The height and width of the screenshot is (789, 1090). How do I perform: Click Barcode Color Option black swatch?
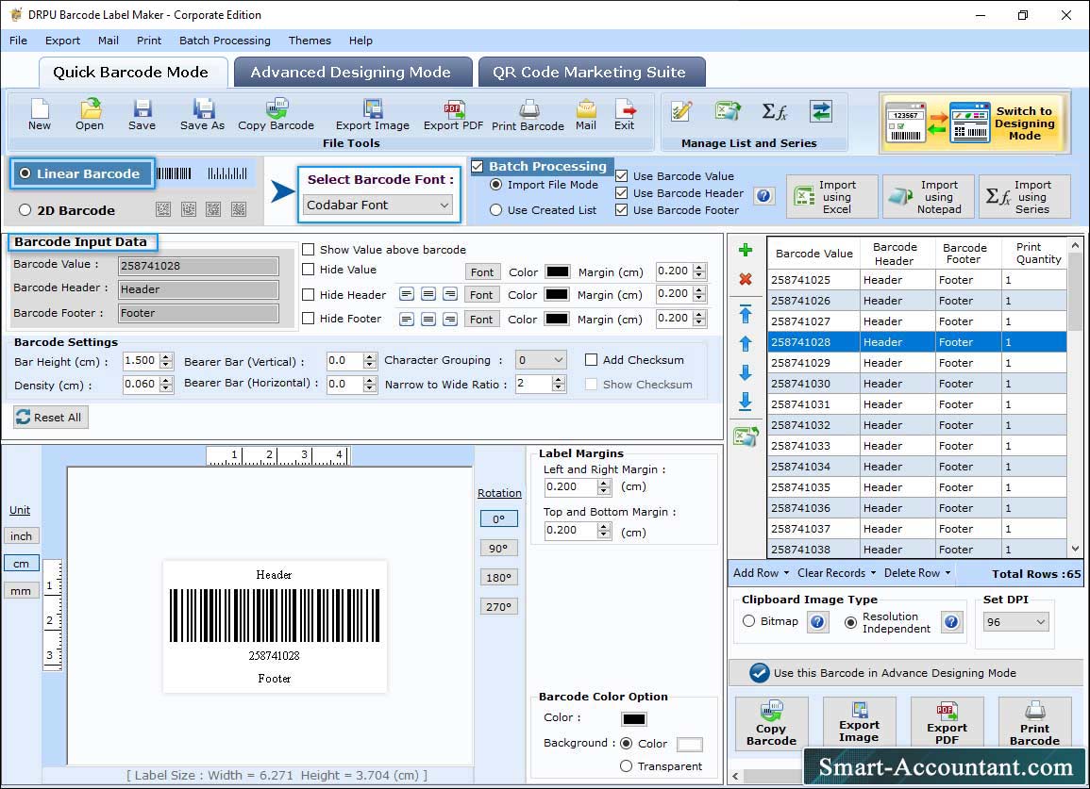coord(634,719)
